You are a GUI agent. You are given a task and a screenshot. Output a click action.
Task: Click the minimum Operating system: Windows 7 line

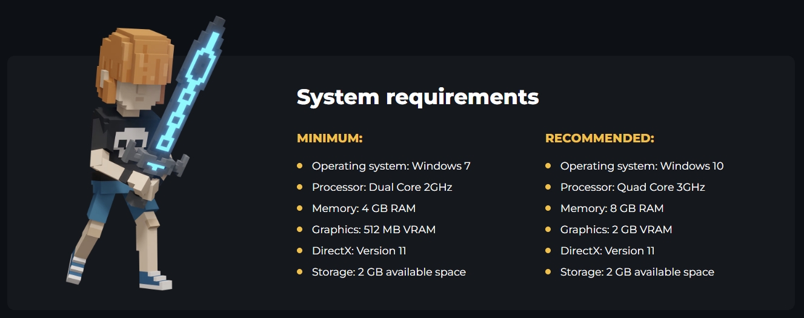(x=391, y=166)
